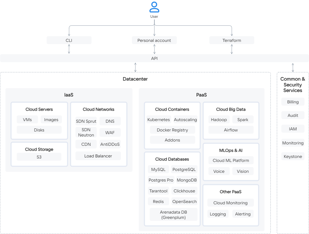Select the Redis chip
The image size is (309, 234).
(x=158, y=201)
